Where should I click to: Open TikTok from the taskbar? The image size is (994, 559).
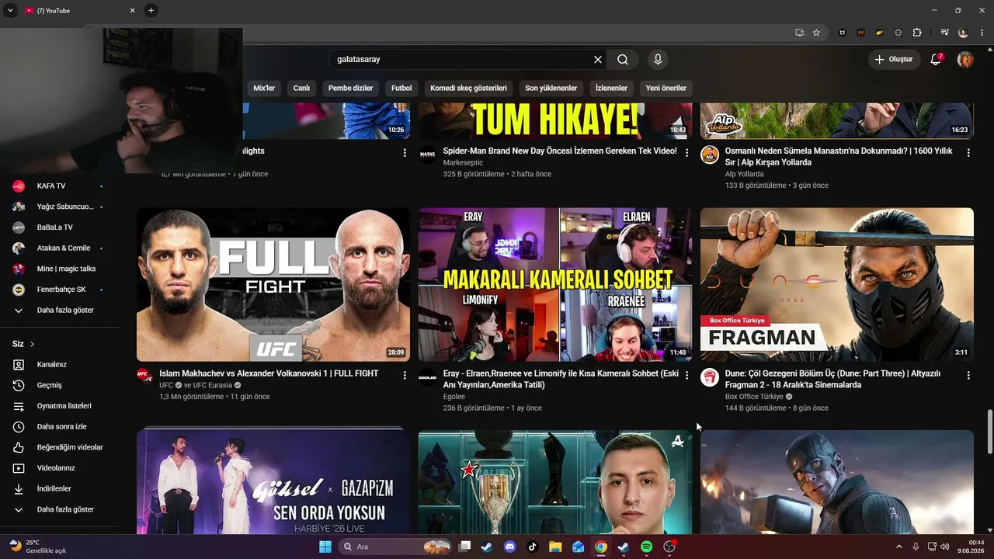point(532,547)
